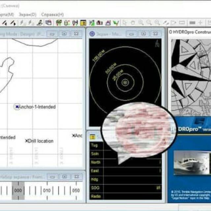Click the yellow icon above the Tug row
The image size is (211, 211).
point(93,136)
